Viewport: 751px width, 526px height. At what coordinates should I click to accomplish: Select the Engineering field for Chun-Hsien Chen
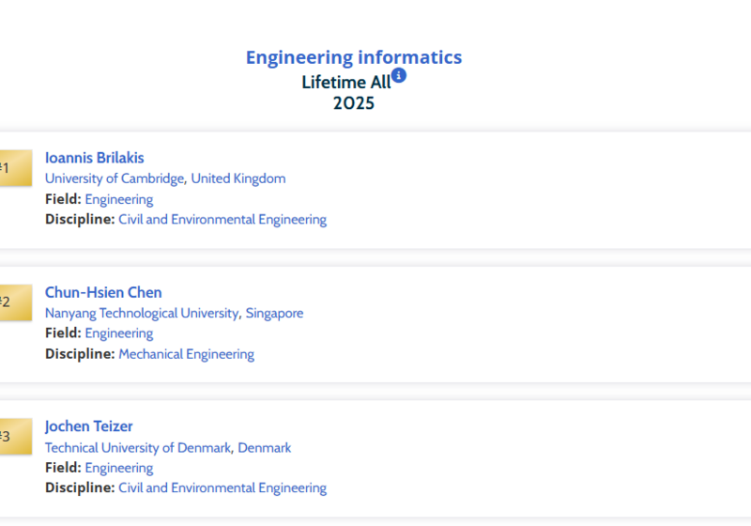point(119,333)
